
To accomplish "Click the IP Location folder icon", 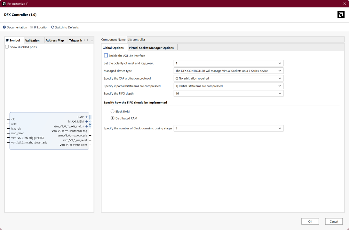I will [x=31, y=27].
